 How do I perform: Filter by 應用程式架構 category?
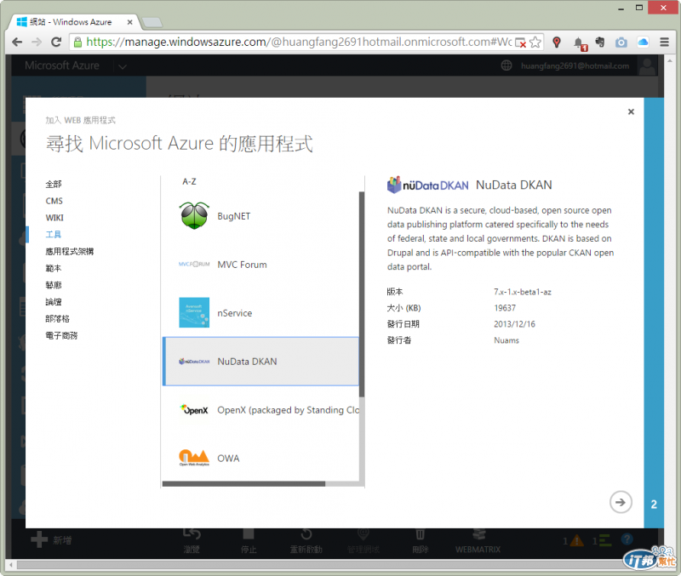(70, 251)
